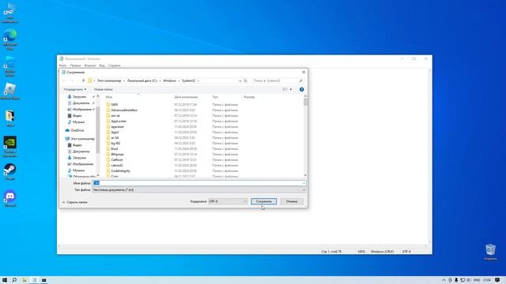This screenshot has width=506, height=284.
Task: Click the network icon in system tray
Action: click(463, 280)
